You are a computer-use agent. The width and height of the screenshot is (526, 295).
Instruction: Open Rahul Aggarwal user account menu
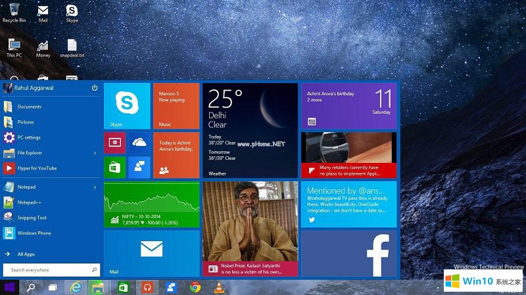(28, 88)
